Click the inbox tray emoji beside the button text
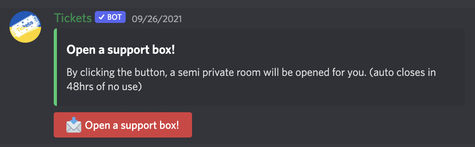475x147 pixels. coord(74,125)
